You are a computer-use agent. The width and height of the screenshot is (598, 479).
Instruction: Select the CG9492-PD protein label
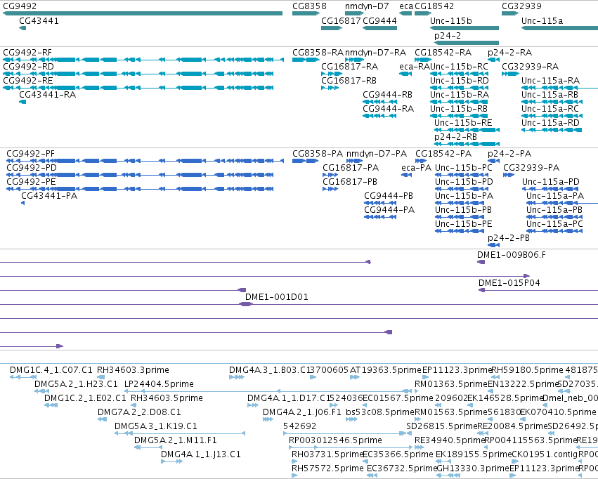click(x=32, y=168)
